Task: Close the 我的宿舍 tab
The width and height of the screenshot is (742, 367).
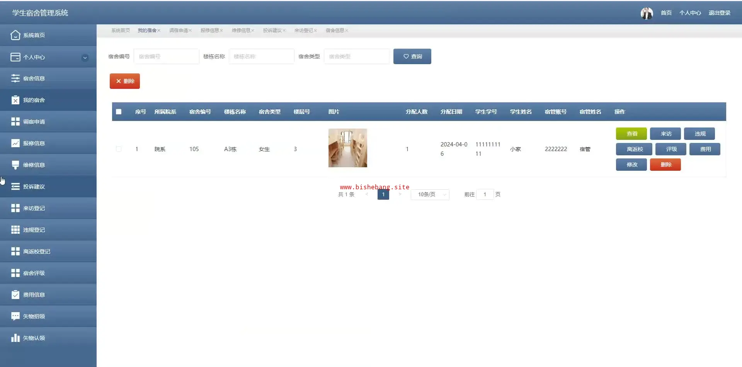Action: click(x=159, y=31)
